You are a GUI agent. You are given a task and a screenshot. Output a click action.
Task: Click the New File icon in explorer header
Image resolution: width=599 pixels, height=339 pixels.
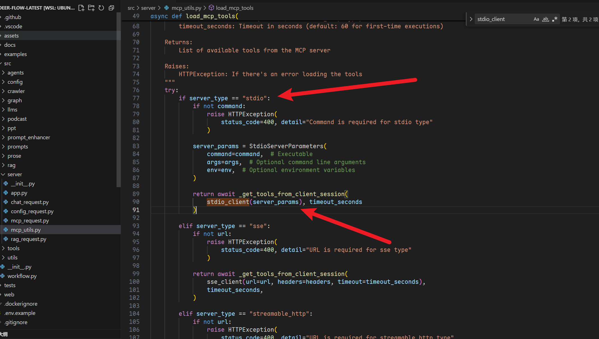point(81,8)
